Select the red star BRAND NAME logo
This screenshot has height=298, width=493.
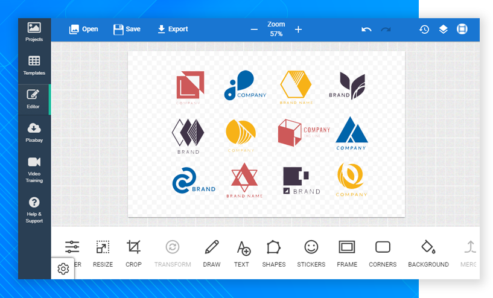point(244,180)
